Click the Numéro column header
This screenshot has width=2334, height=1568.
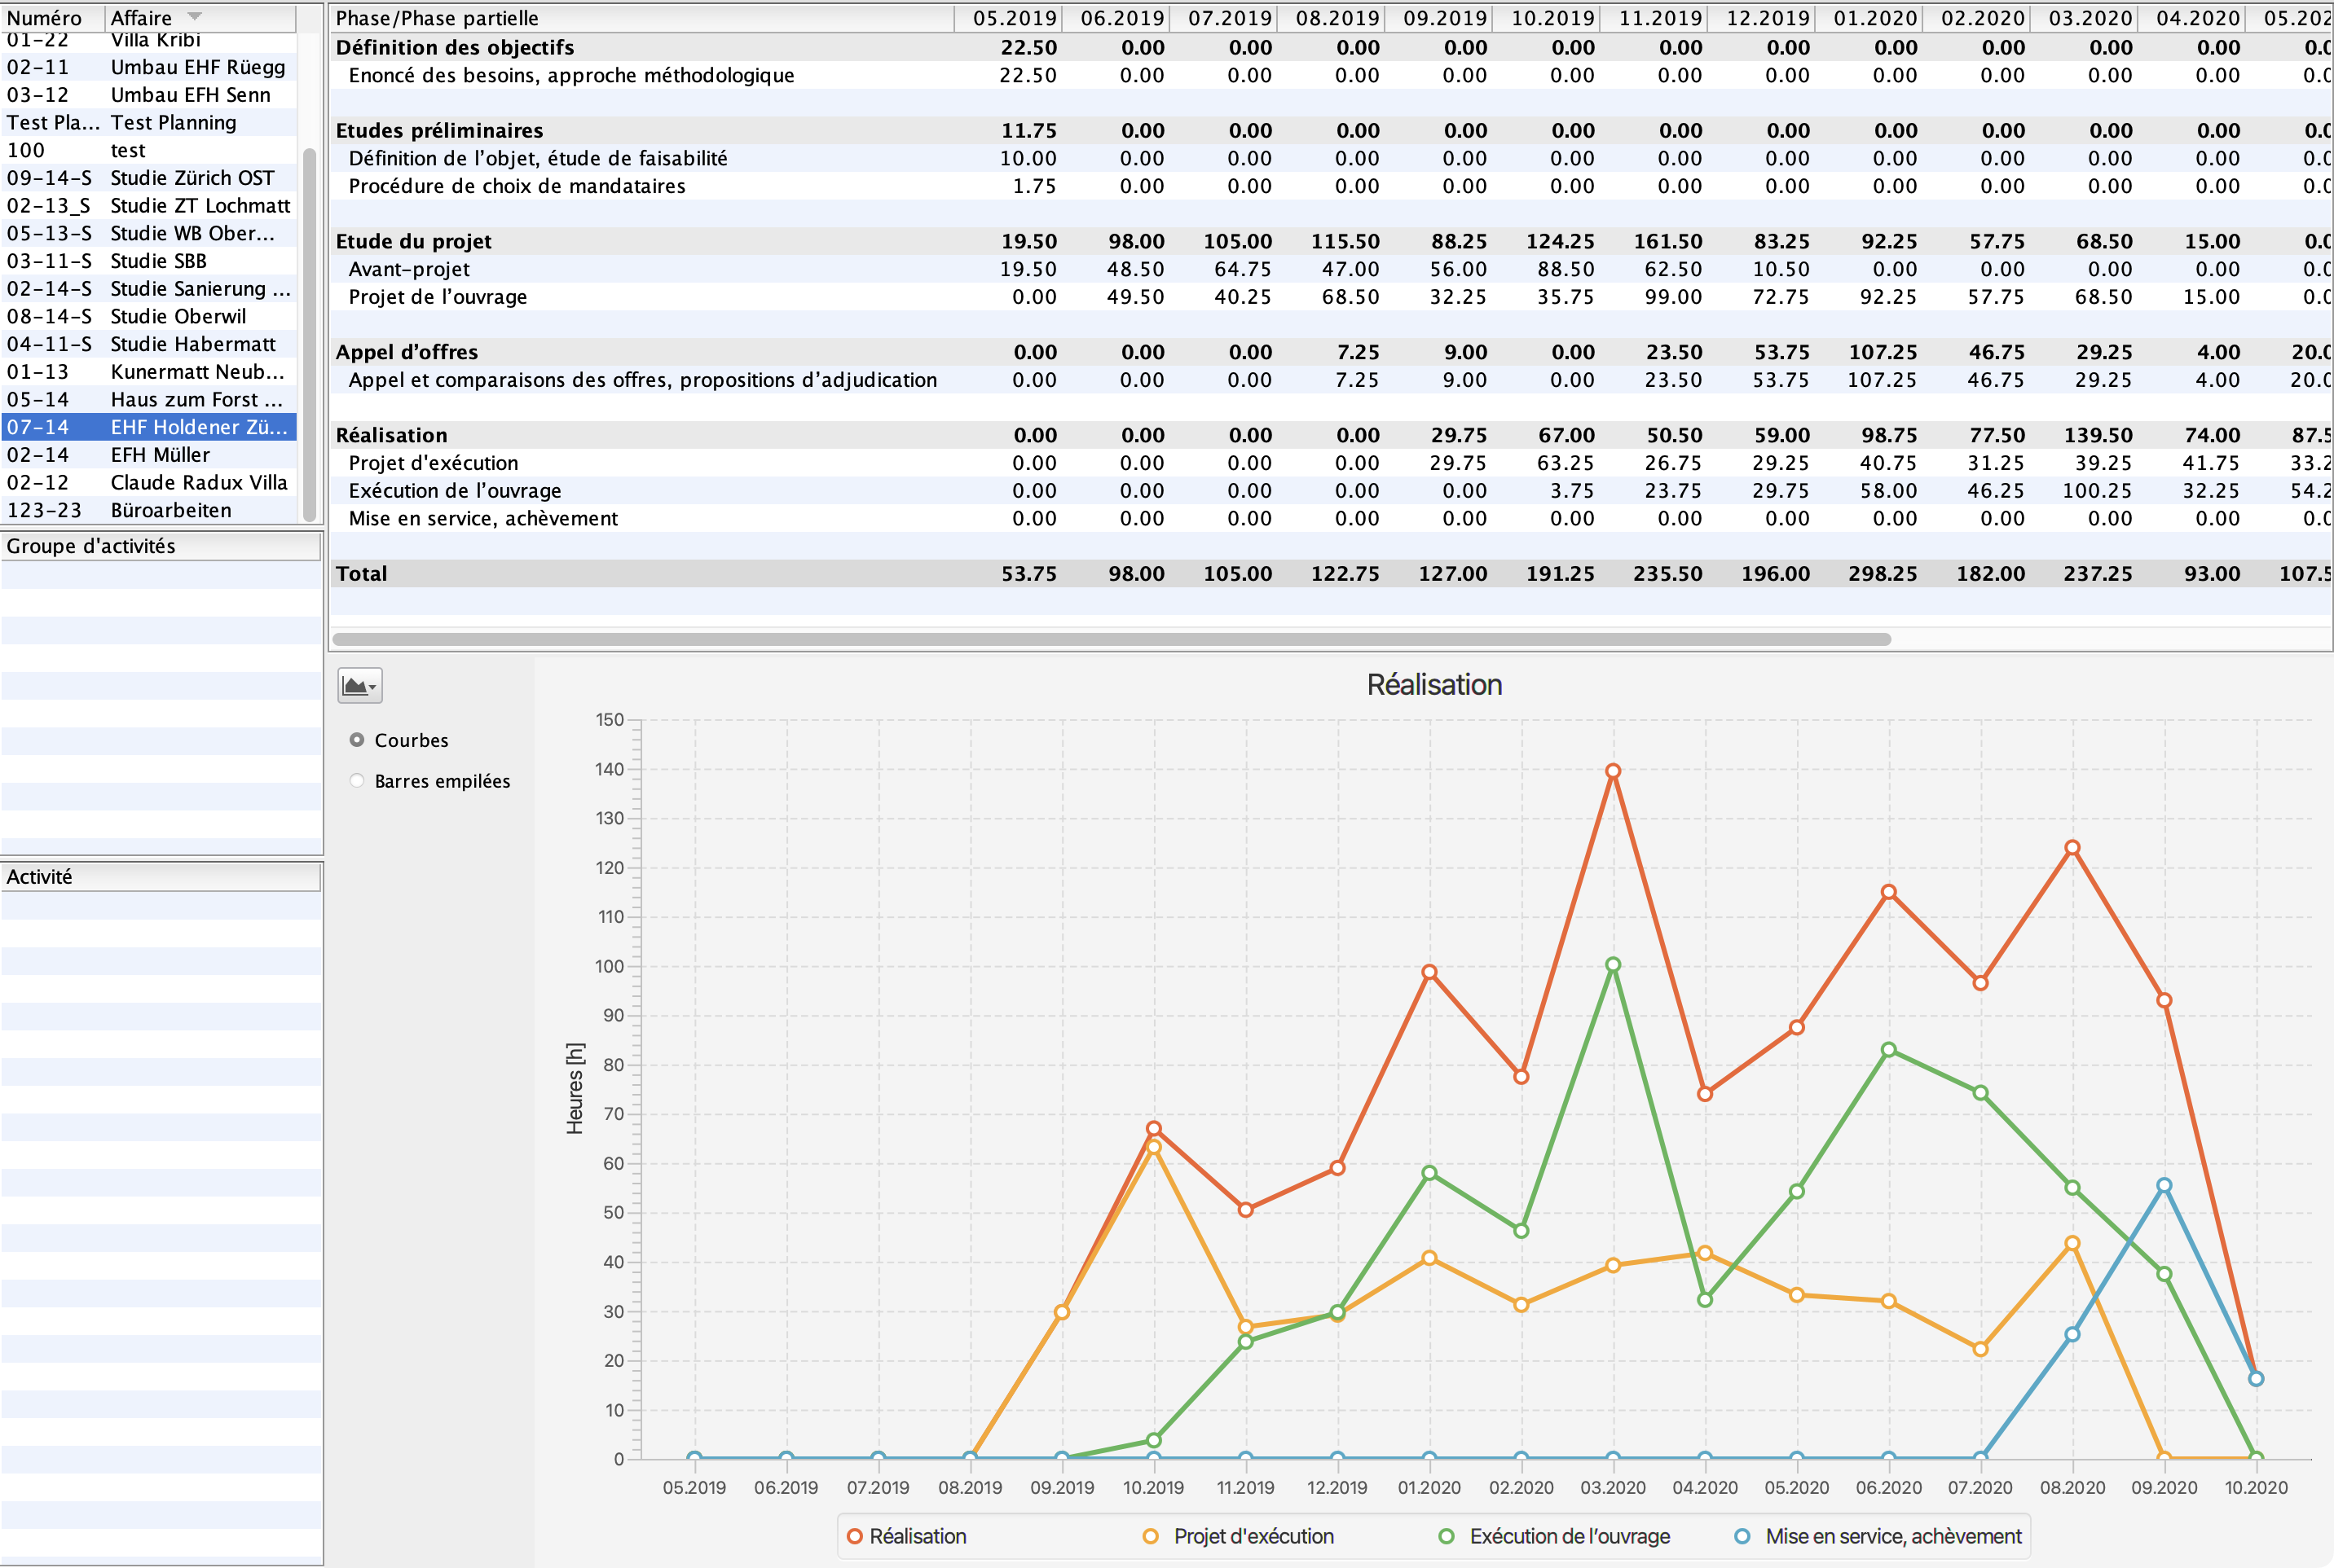(52, 17)
